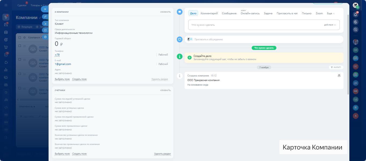Click the chat bubble search icon
Viewport: 366px width, 161px height.
click(356, 29)
